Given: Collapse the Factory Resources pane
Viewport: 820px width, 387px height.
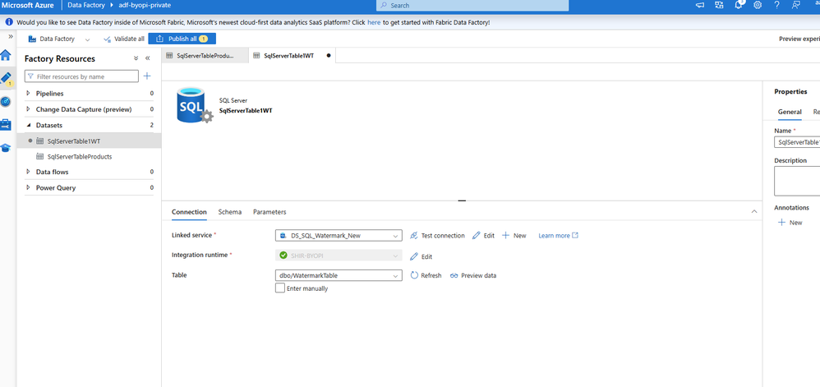Looking at the screenshot, I should point(147,58).
